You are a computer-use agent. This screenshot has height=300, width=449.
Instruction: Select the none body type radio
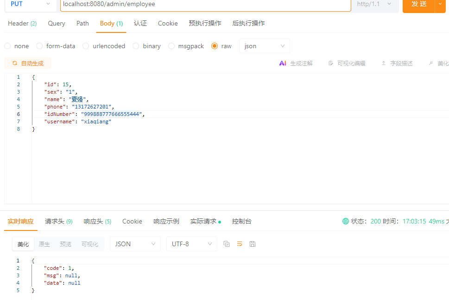7,46
